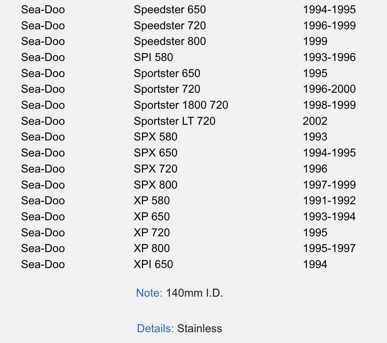Click the blue Note label

(x=149, y=293)
